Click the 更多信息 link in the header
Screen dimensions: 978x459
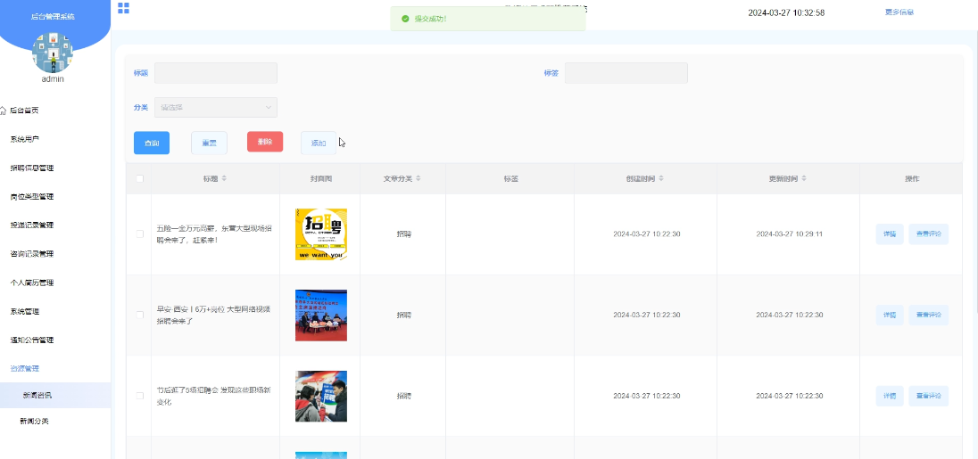tap(899, 12)
